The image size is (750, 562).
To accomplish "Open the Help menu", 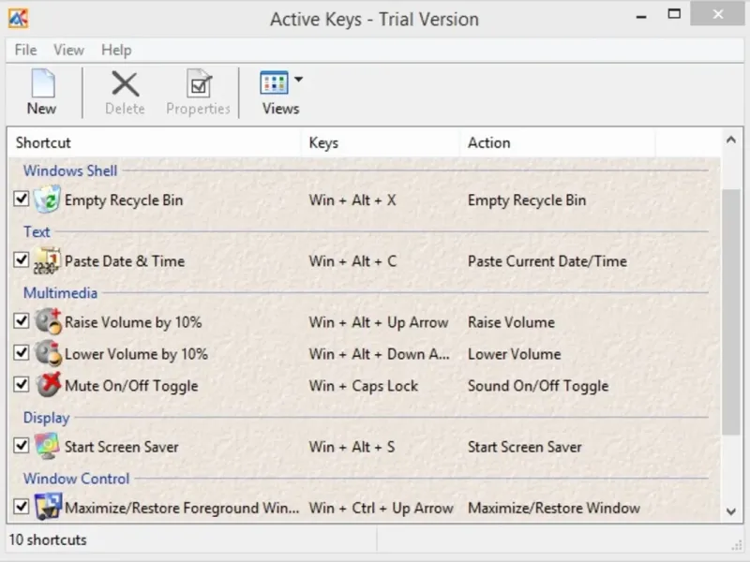I will point(116,50).
